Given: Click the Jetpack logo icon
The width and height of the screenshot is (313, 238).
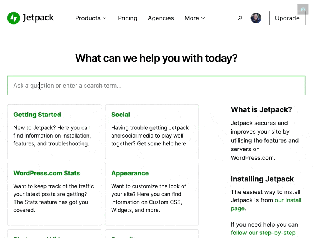Looking at the screenshot, I should pyautogui.click(x=14, y=18).
